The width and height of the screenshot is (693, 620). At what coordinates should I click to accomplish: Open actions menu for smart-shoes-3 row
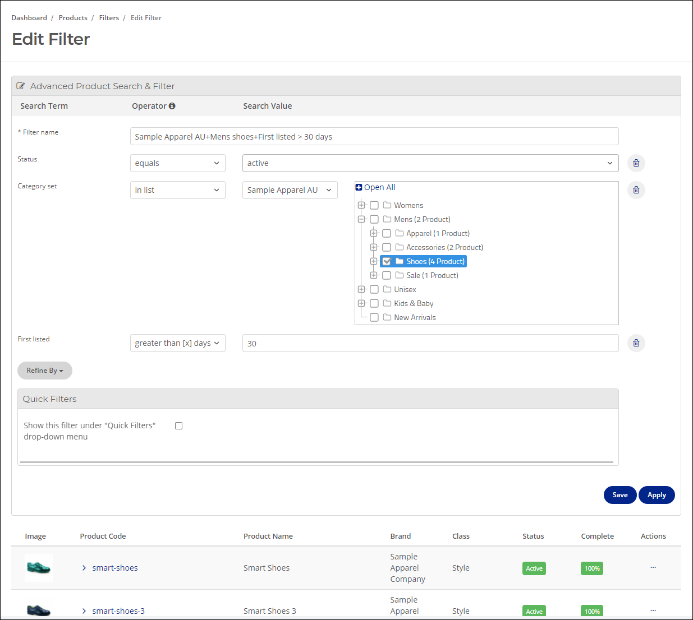pyautogui.click(x=653, y=610)
